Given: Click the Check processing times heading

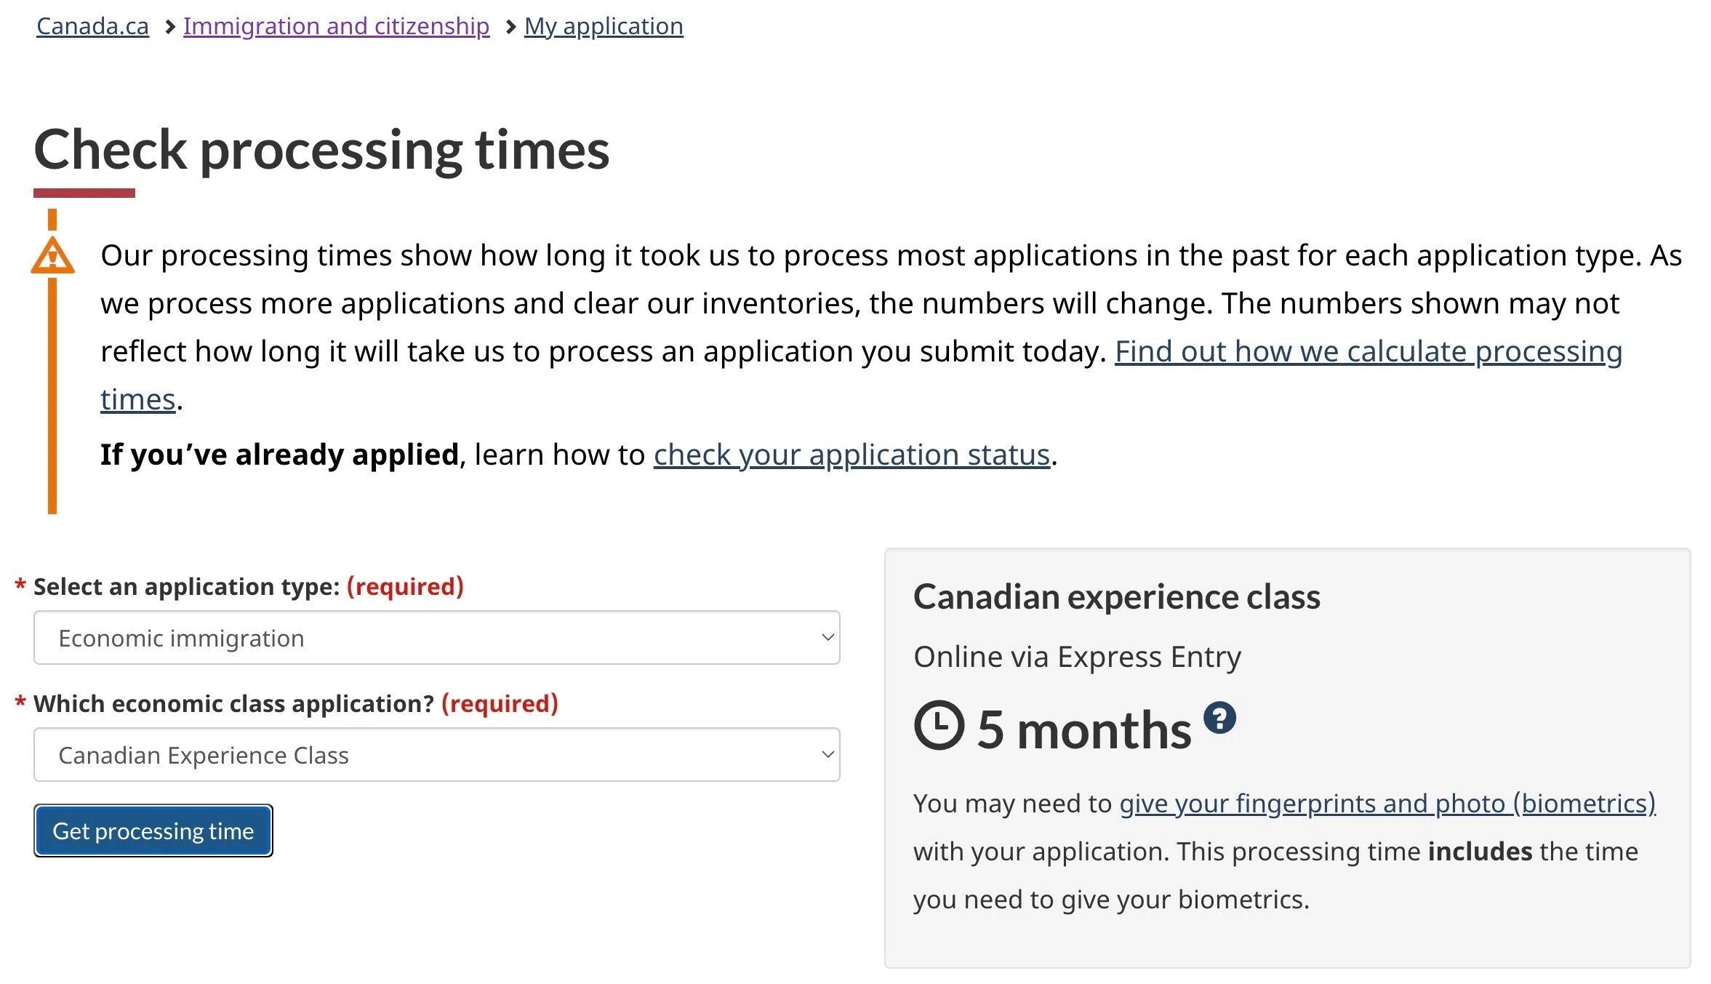Looking at the screenshot, I should [321, 150].
